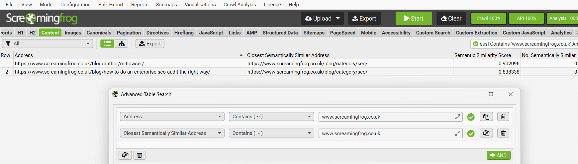Switch to the JavaScript tab
This screenshot has width=578, height=164.
211,32
